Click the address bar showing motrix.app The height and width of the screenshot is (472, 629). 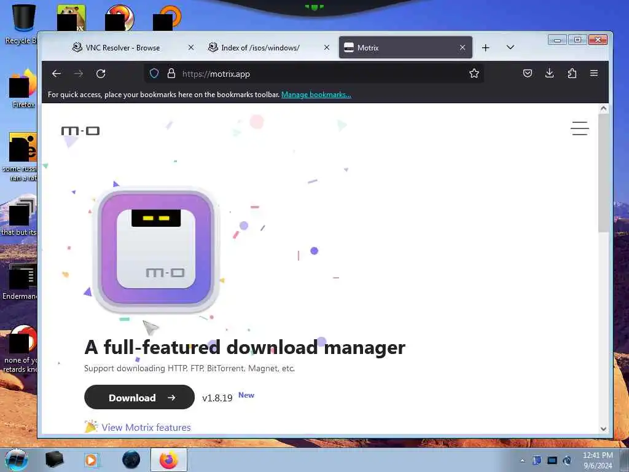pyautogui.click(x=313, y=74)
